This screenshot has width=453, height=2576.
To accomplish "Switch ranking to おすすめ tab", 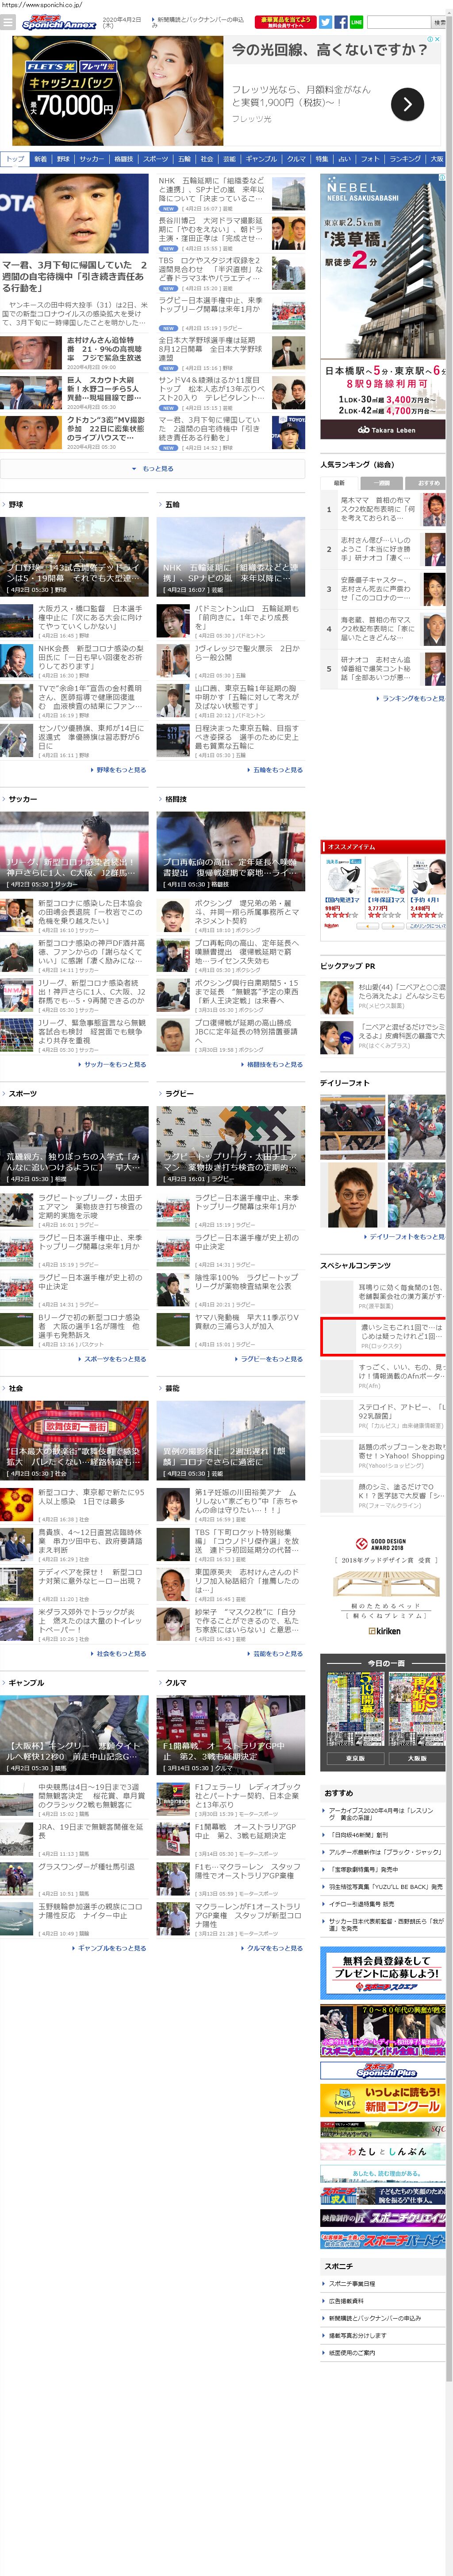I will (427, 483).
